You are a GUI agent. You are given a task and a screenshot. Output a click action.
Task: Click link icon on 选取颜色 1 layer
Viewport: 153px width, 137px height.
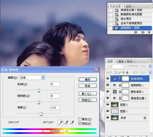click(x=120, y=85)
